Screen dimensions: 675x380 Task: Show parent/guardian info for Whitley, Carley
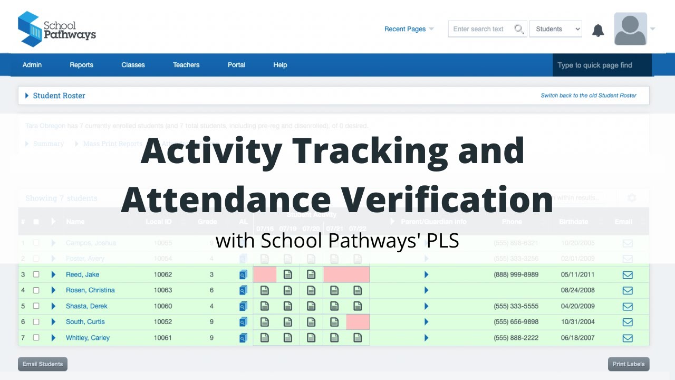[426, 338]
